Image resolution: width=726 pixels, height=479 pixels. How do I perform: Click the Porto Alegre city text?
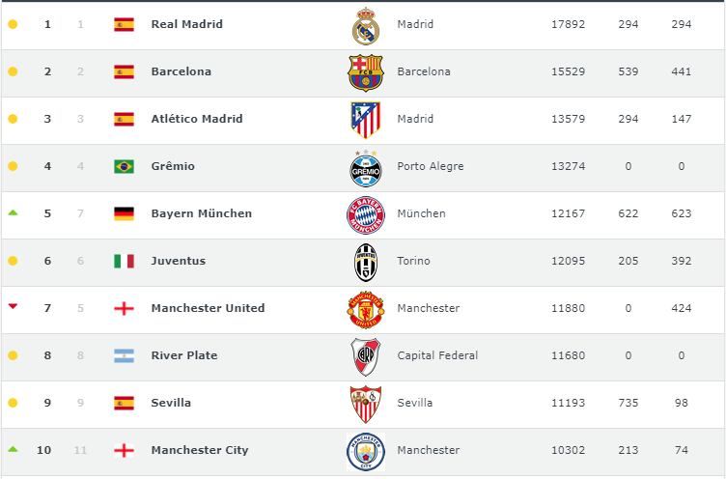430,166
